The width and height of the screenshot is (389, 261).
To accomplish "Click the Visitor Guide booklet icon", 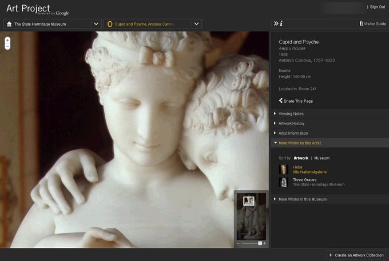I will tap(361, 23).
